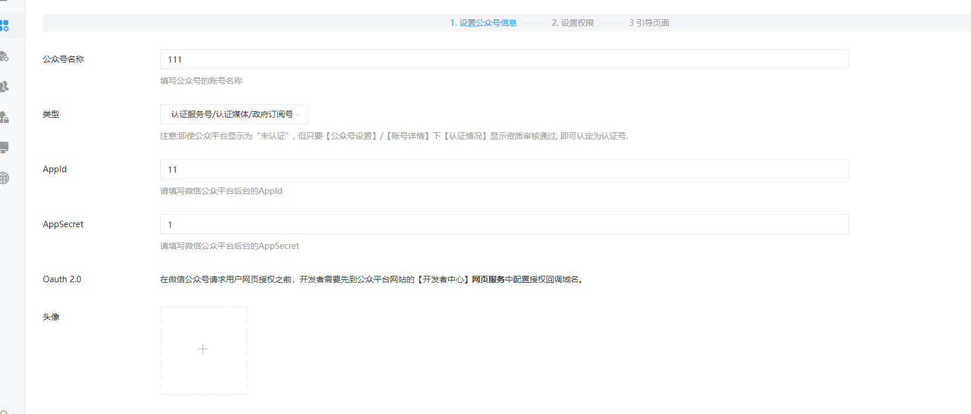
Task: Click the hint 请填写微信公众平台后台的AppId
Action: pyautogui.click(x=221, y=191)
